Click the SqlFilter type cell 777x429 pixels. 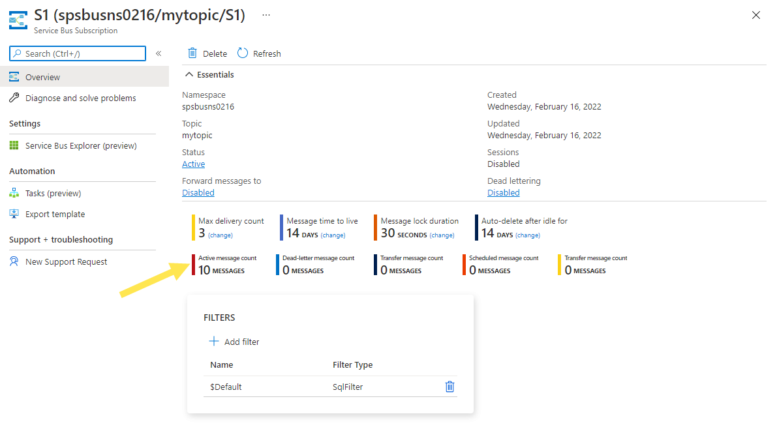[x=348, y=387]
